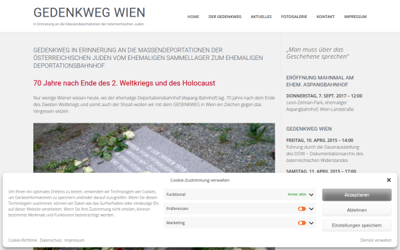Open the Datenschutz link
Image resolution: width=400 pixels, height=250 pixels.
[51, 240]
